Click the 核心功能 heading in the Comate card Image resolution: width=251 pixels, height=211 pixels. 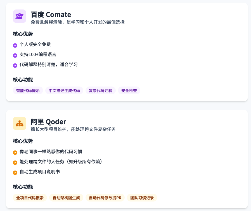click(x=23, y=80)
